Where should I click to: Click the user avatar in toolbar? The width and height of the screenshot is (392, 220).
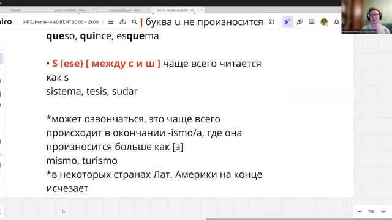tap(324, 22)
